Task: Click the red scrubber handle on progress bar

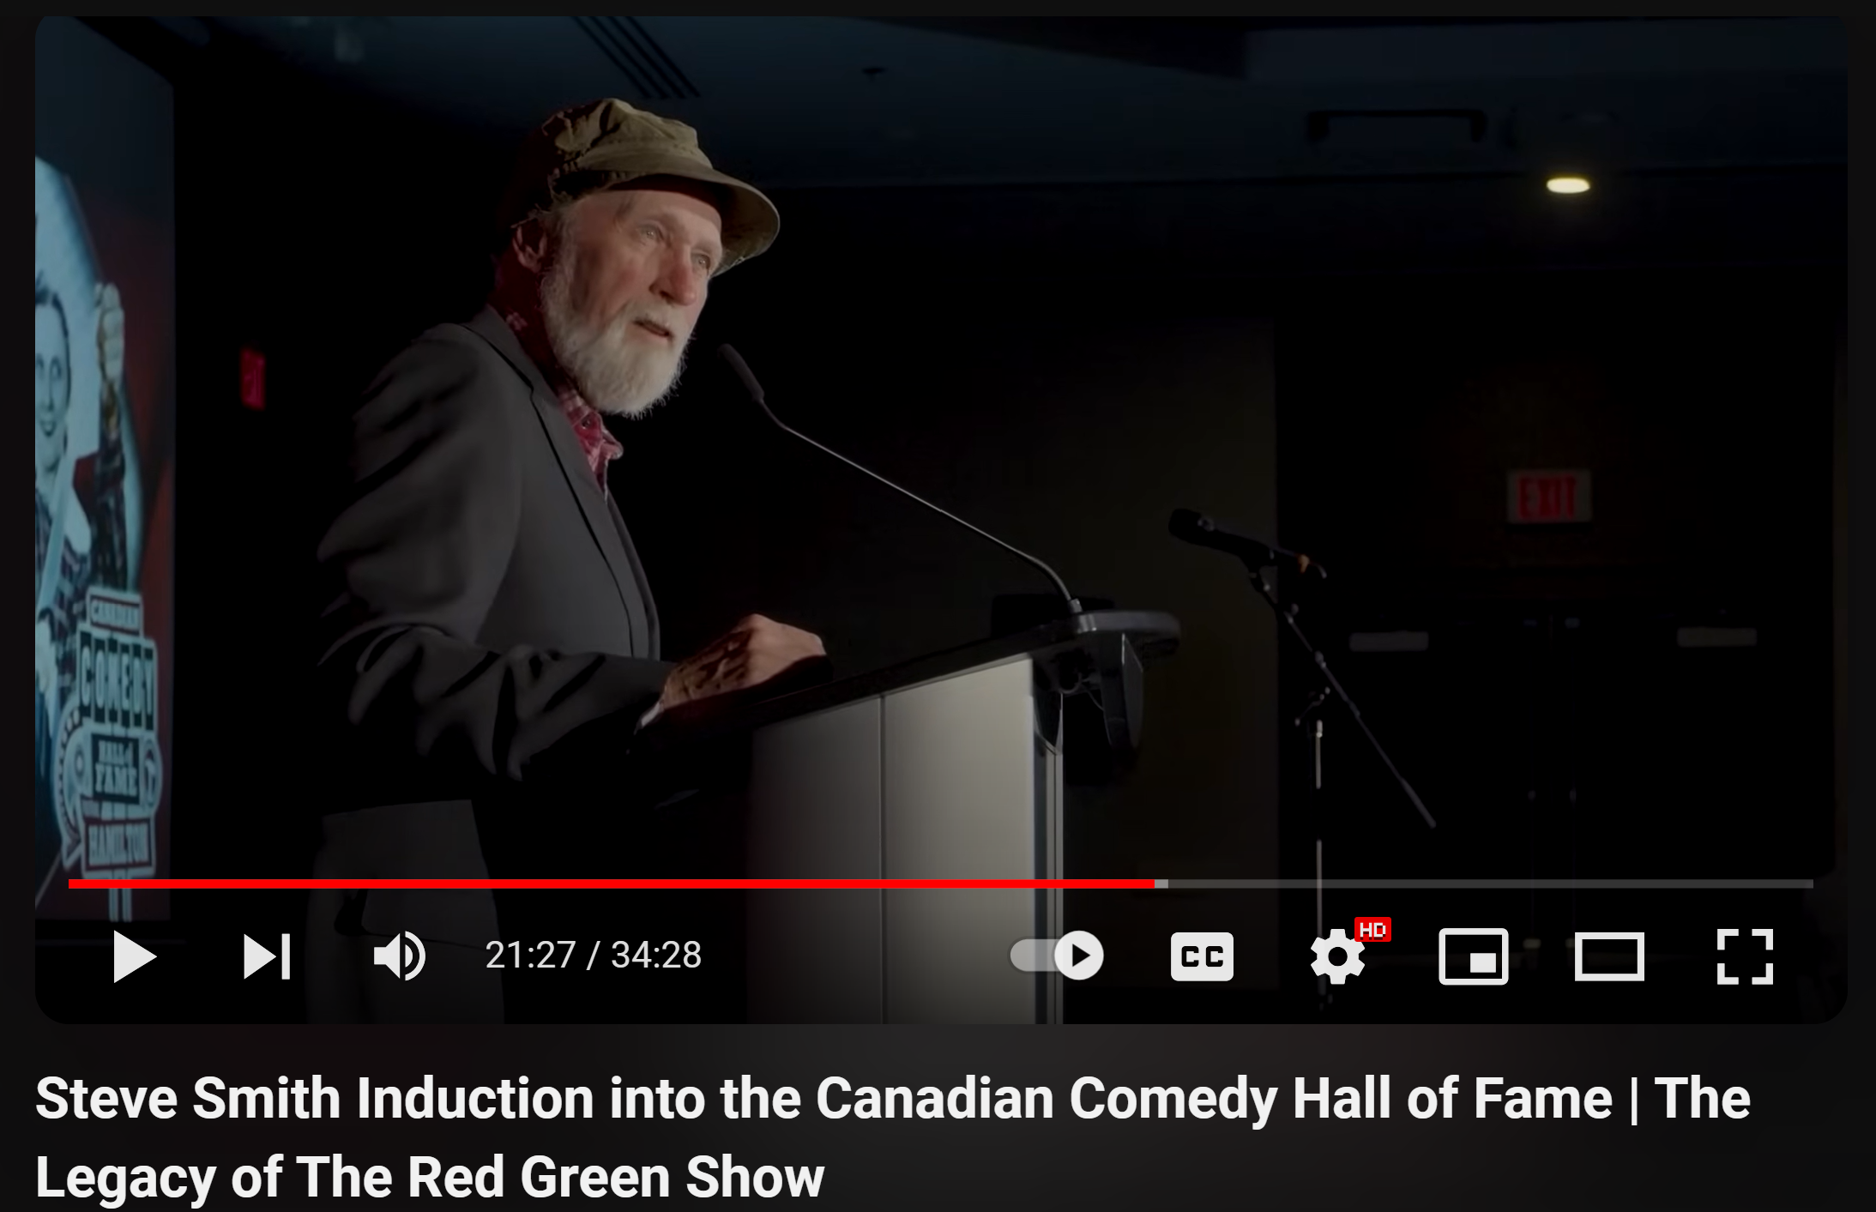Action: click(1161, 883)
